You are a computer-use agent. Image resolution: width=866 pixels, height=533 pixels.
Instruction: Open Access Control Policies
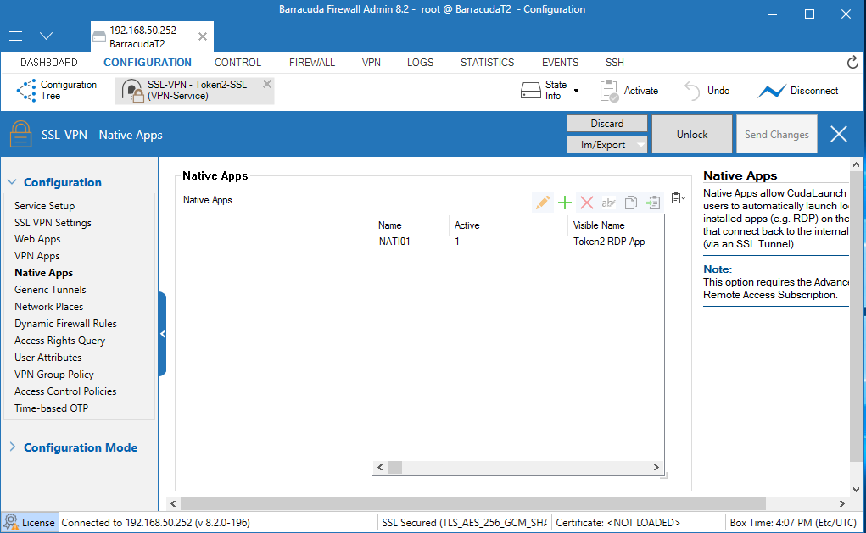tap(65, 391)
